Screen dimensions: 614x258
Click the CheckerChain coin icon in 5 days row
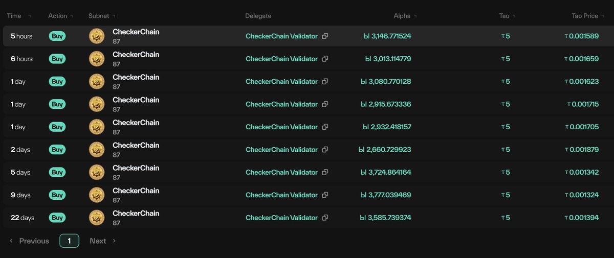click(x=97, y=172)
